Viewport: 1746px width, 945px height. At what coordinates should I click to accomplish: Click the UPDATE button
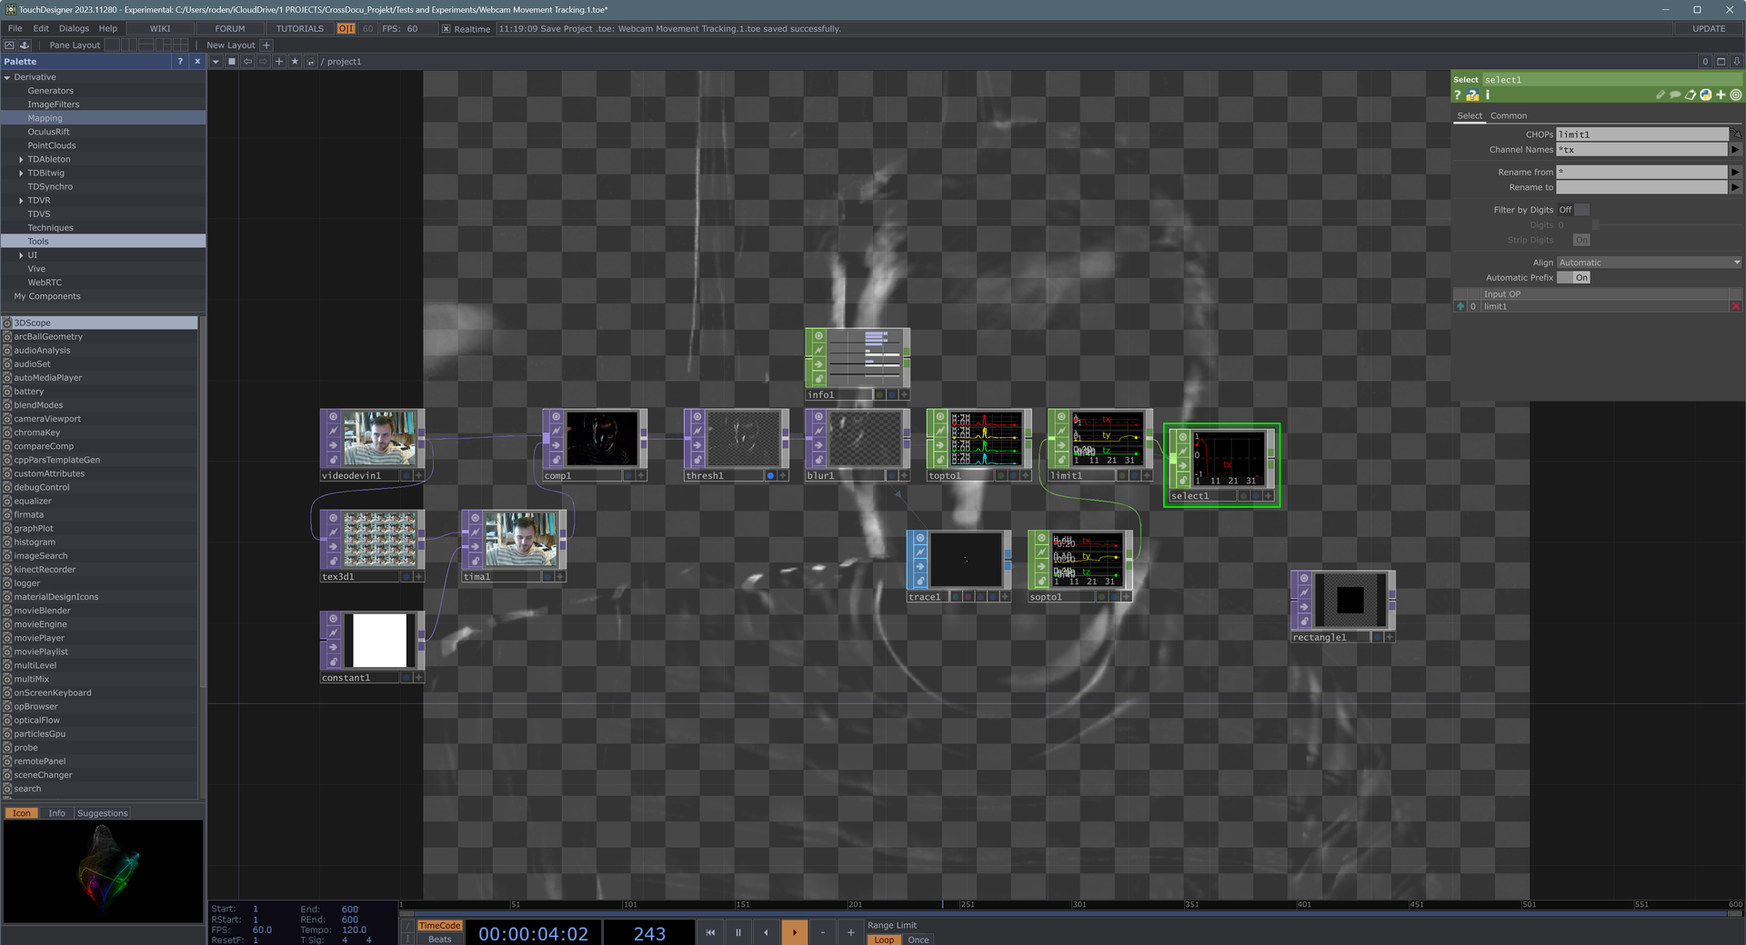point(1709,28)
